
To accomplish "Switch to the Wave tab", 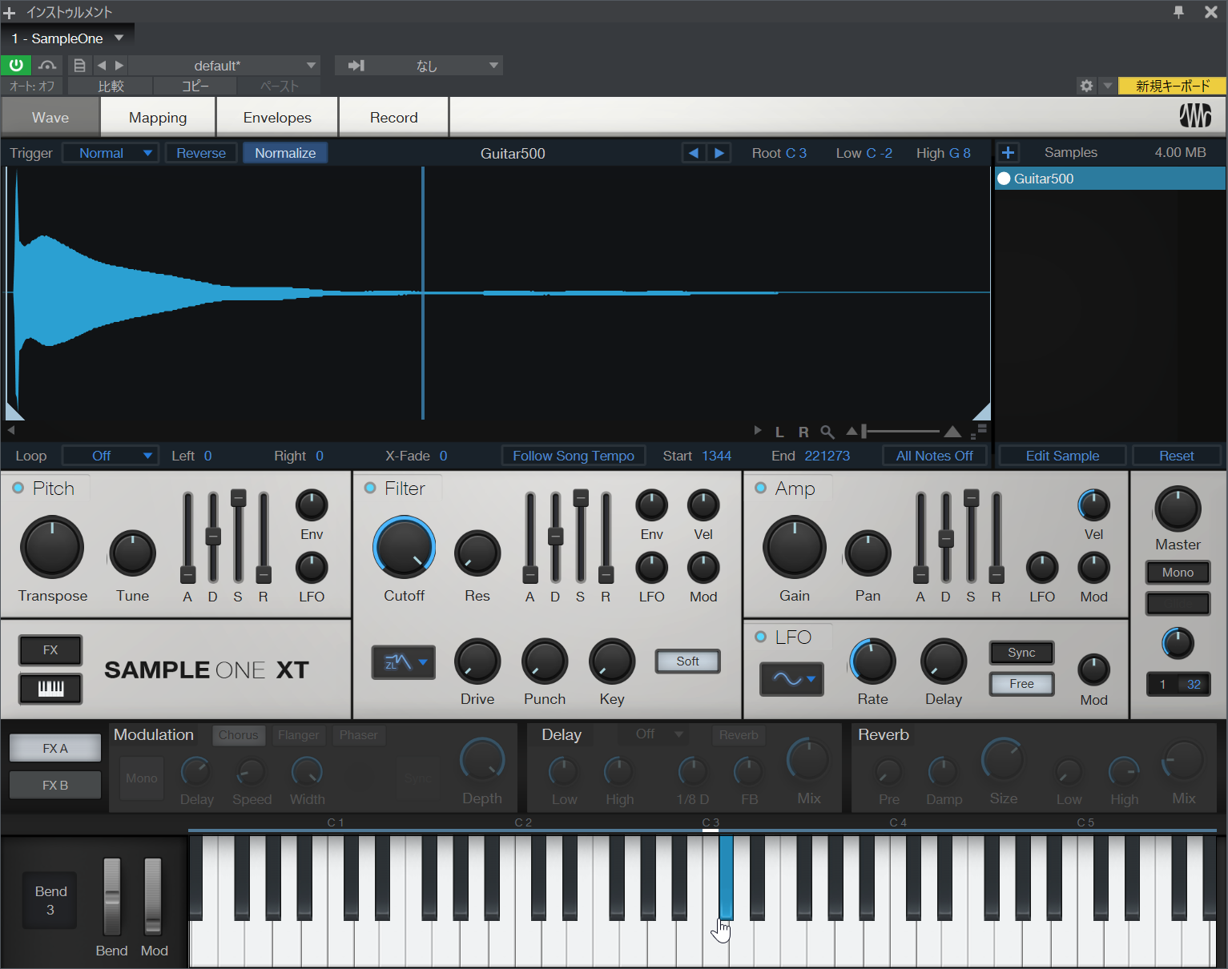I will click(x=50, y=118).
